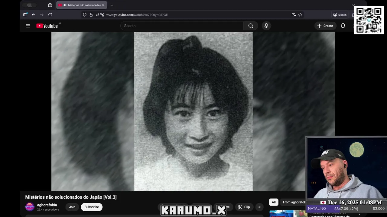View site security padlock info

point(91,15)
